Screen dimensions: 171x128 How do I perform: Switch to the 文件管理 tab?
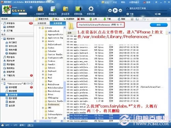pyautogui.click(x=58, y=23)
